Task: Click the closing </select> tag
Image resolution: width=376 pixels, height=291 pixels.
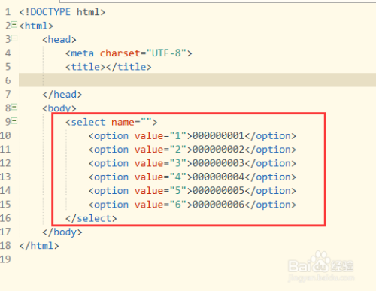Action: pos(91,218)
